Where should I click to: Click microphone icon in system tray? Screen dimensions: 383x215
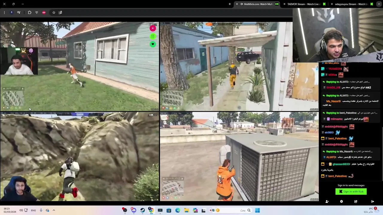pyautogui.click(x=41, y=211)
